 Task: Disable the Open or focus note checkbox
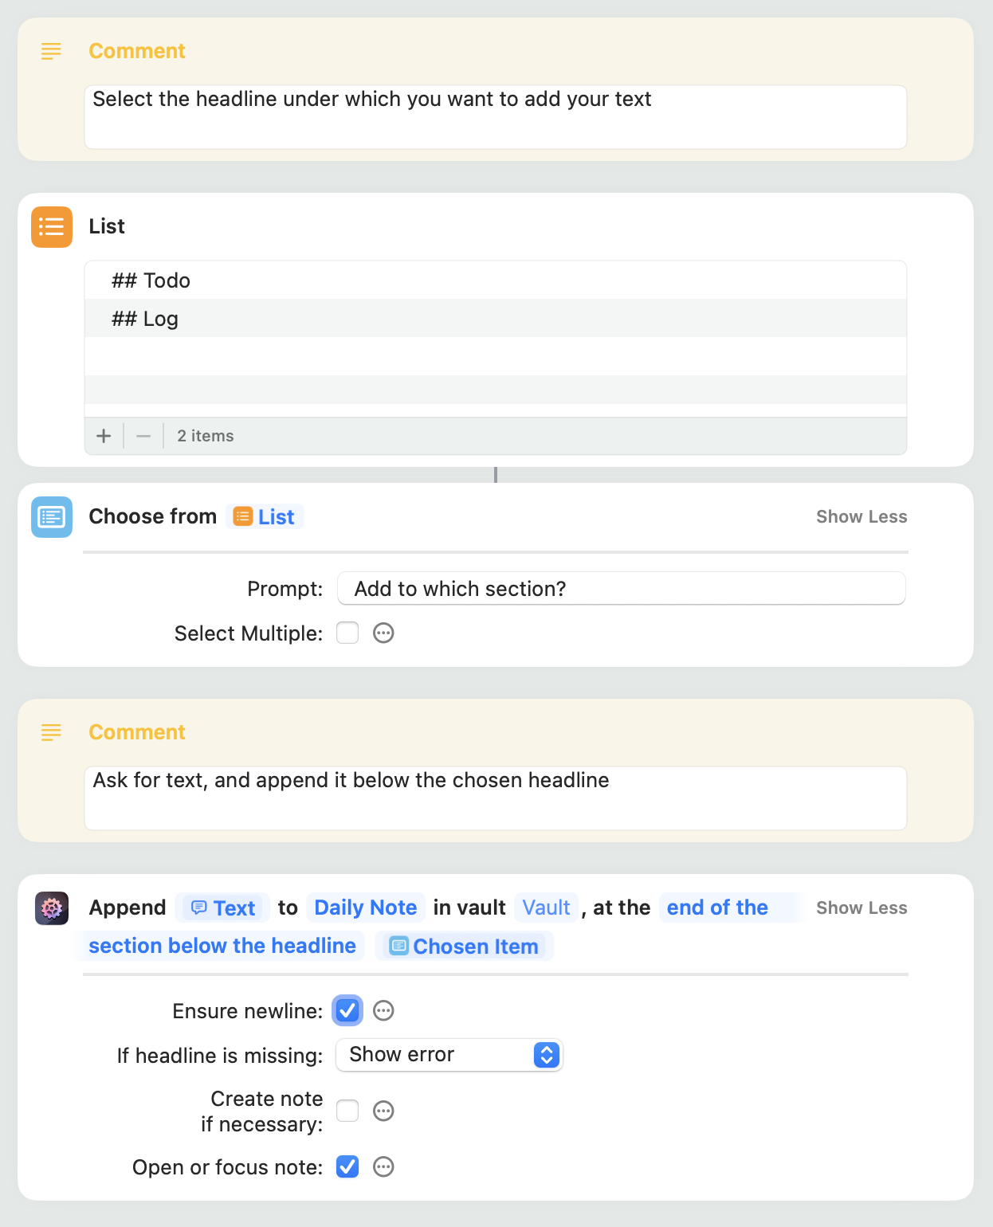pos(347,1167)
